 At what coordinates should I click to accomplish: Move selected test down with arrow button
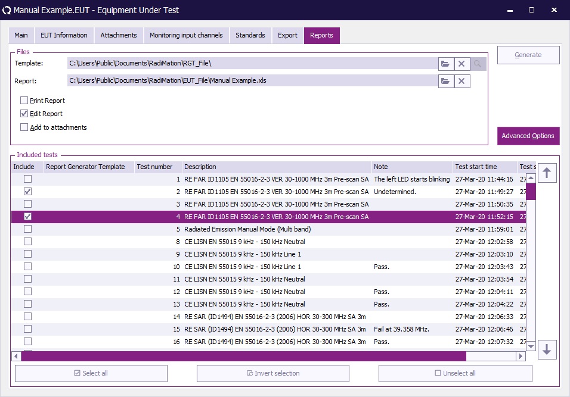[x=547, y=350]
